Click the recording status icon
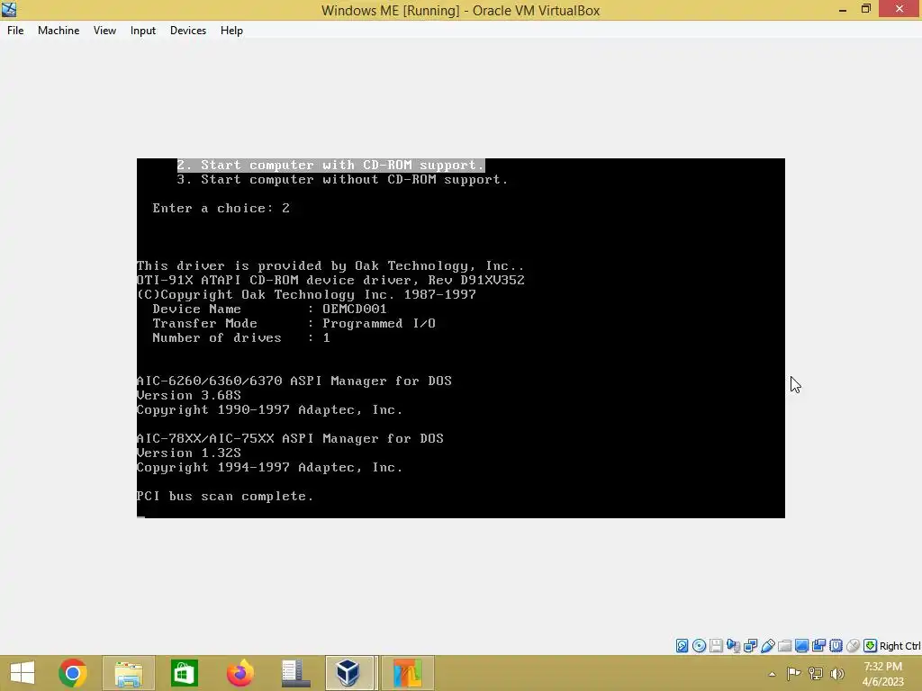 (x=818, y=646)
